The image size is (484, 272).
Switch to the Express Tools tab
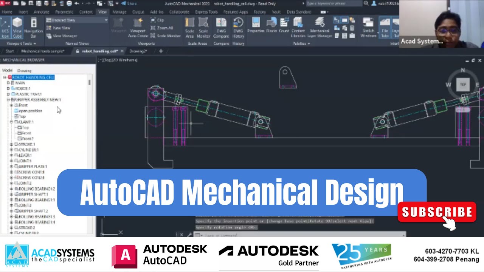(206, 12)
